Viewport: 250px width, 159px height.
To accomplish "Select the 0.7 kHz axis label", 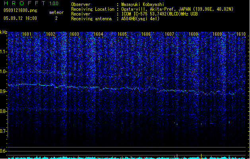I will pyautogui.click(x=4, y=131).
